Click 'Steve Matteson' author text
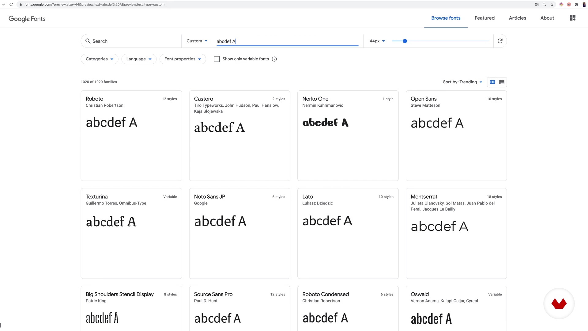This screenshot has width=588, height=331. tap(425, 105)
